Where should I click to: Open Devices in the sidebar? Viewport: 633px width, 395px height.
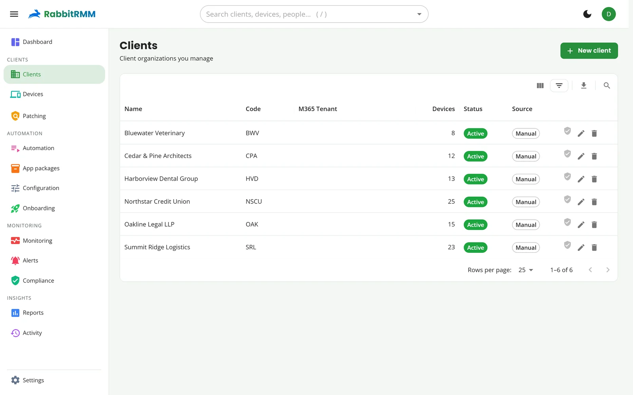tap(54, 94)
